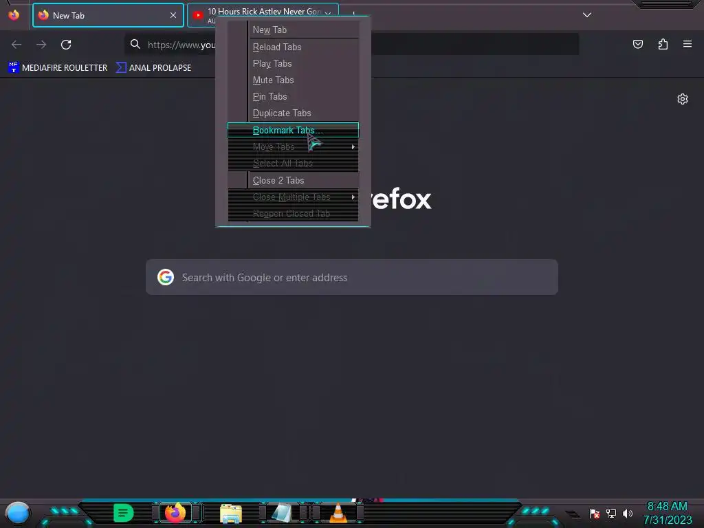Switch to the New Tab tab
The height and width of the screenshot is (528, 704).
click(x=108, y=15)
